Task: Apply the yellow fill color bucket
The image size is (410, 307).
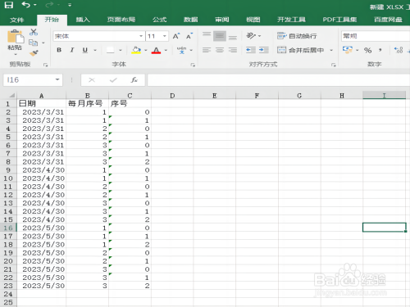Action: click(x=136, y=50)
